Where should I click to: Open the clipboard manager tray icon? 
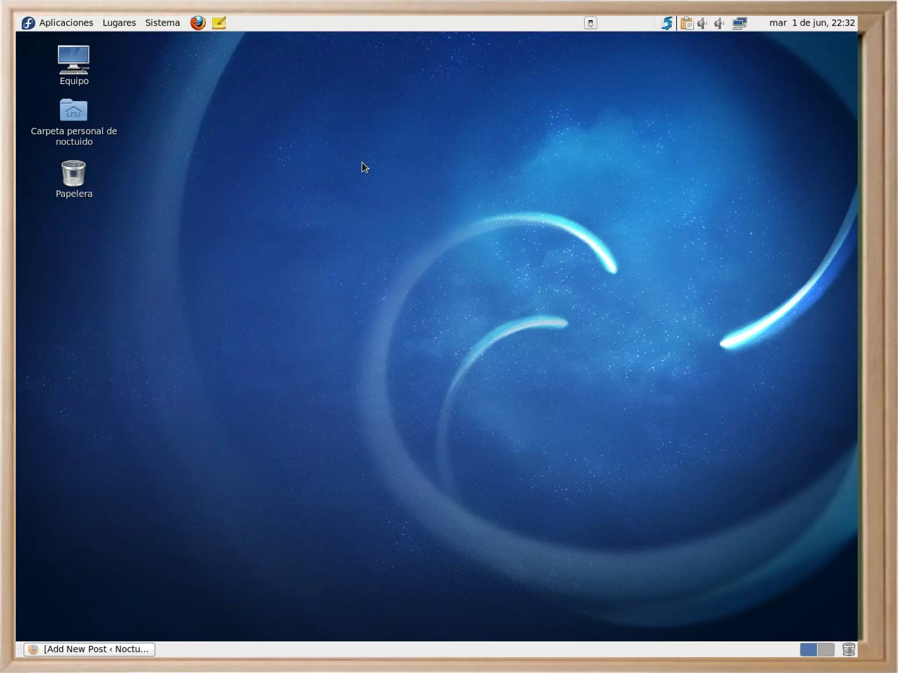tap(687, 23)
